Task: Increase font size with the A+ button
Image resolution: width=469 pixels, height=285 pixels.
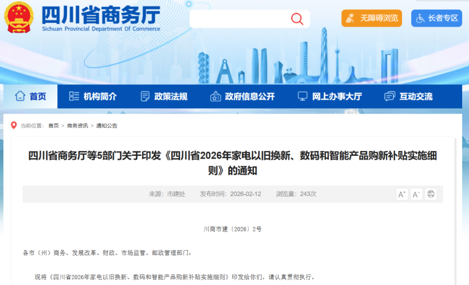Action: 402,194
